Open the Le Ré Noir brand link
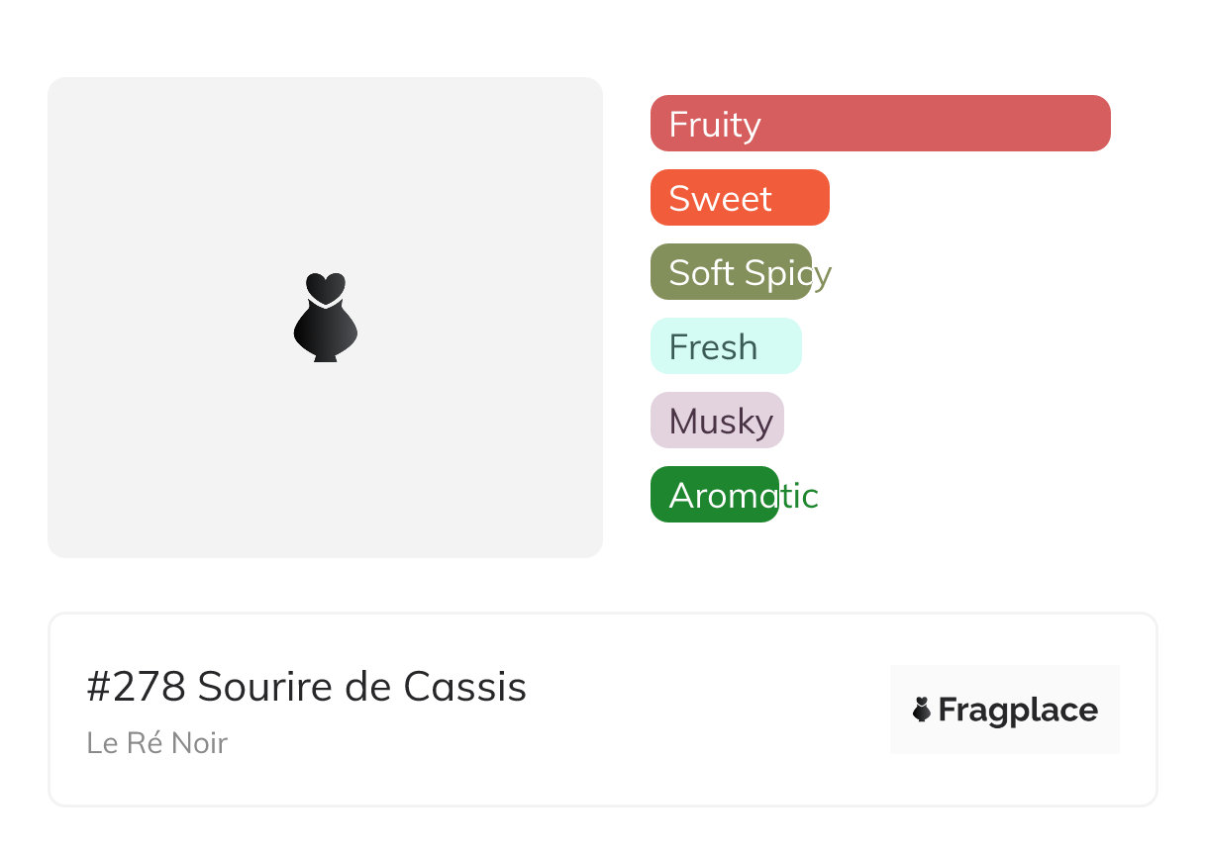The image size is (1206, 855). (x=156, y=743)
